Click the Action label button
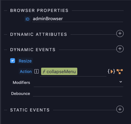This screenshot has height=124, width=131. click(26, 71)
